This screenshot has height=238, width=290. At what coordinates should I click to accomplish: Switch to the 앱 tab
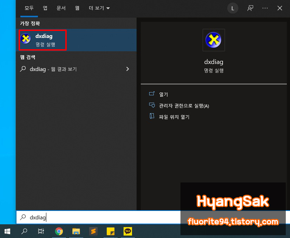point(45,8)
